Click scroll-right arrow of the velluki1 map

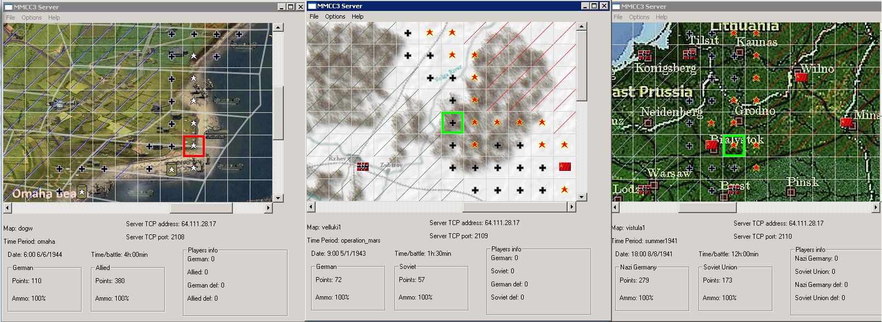572,207
